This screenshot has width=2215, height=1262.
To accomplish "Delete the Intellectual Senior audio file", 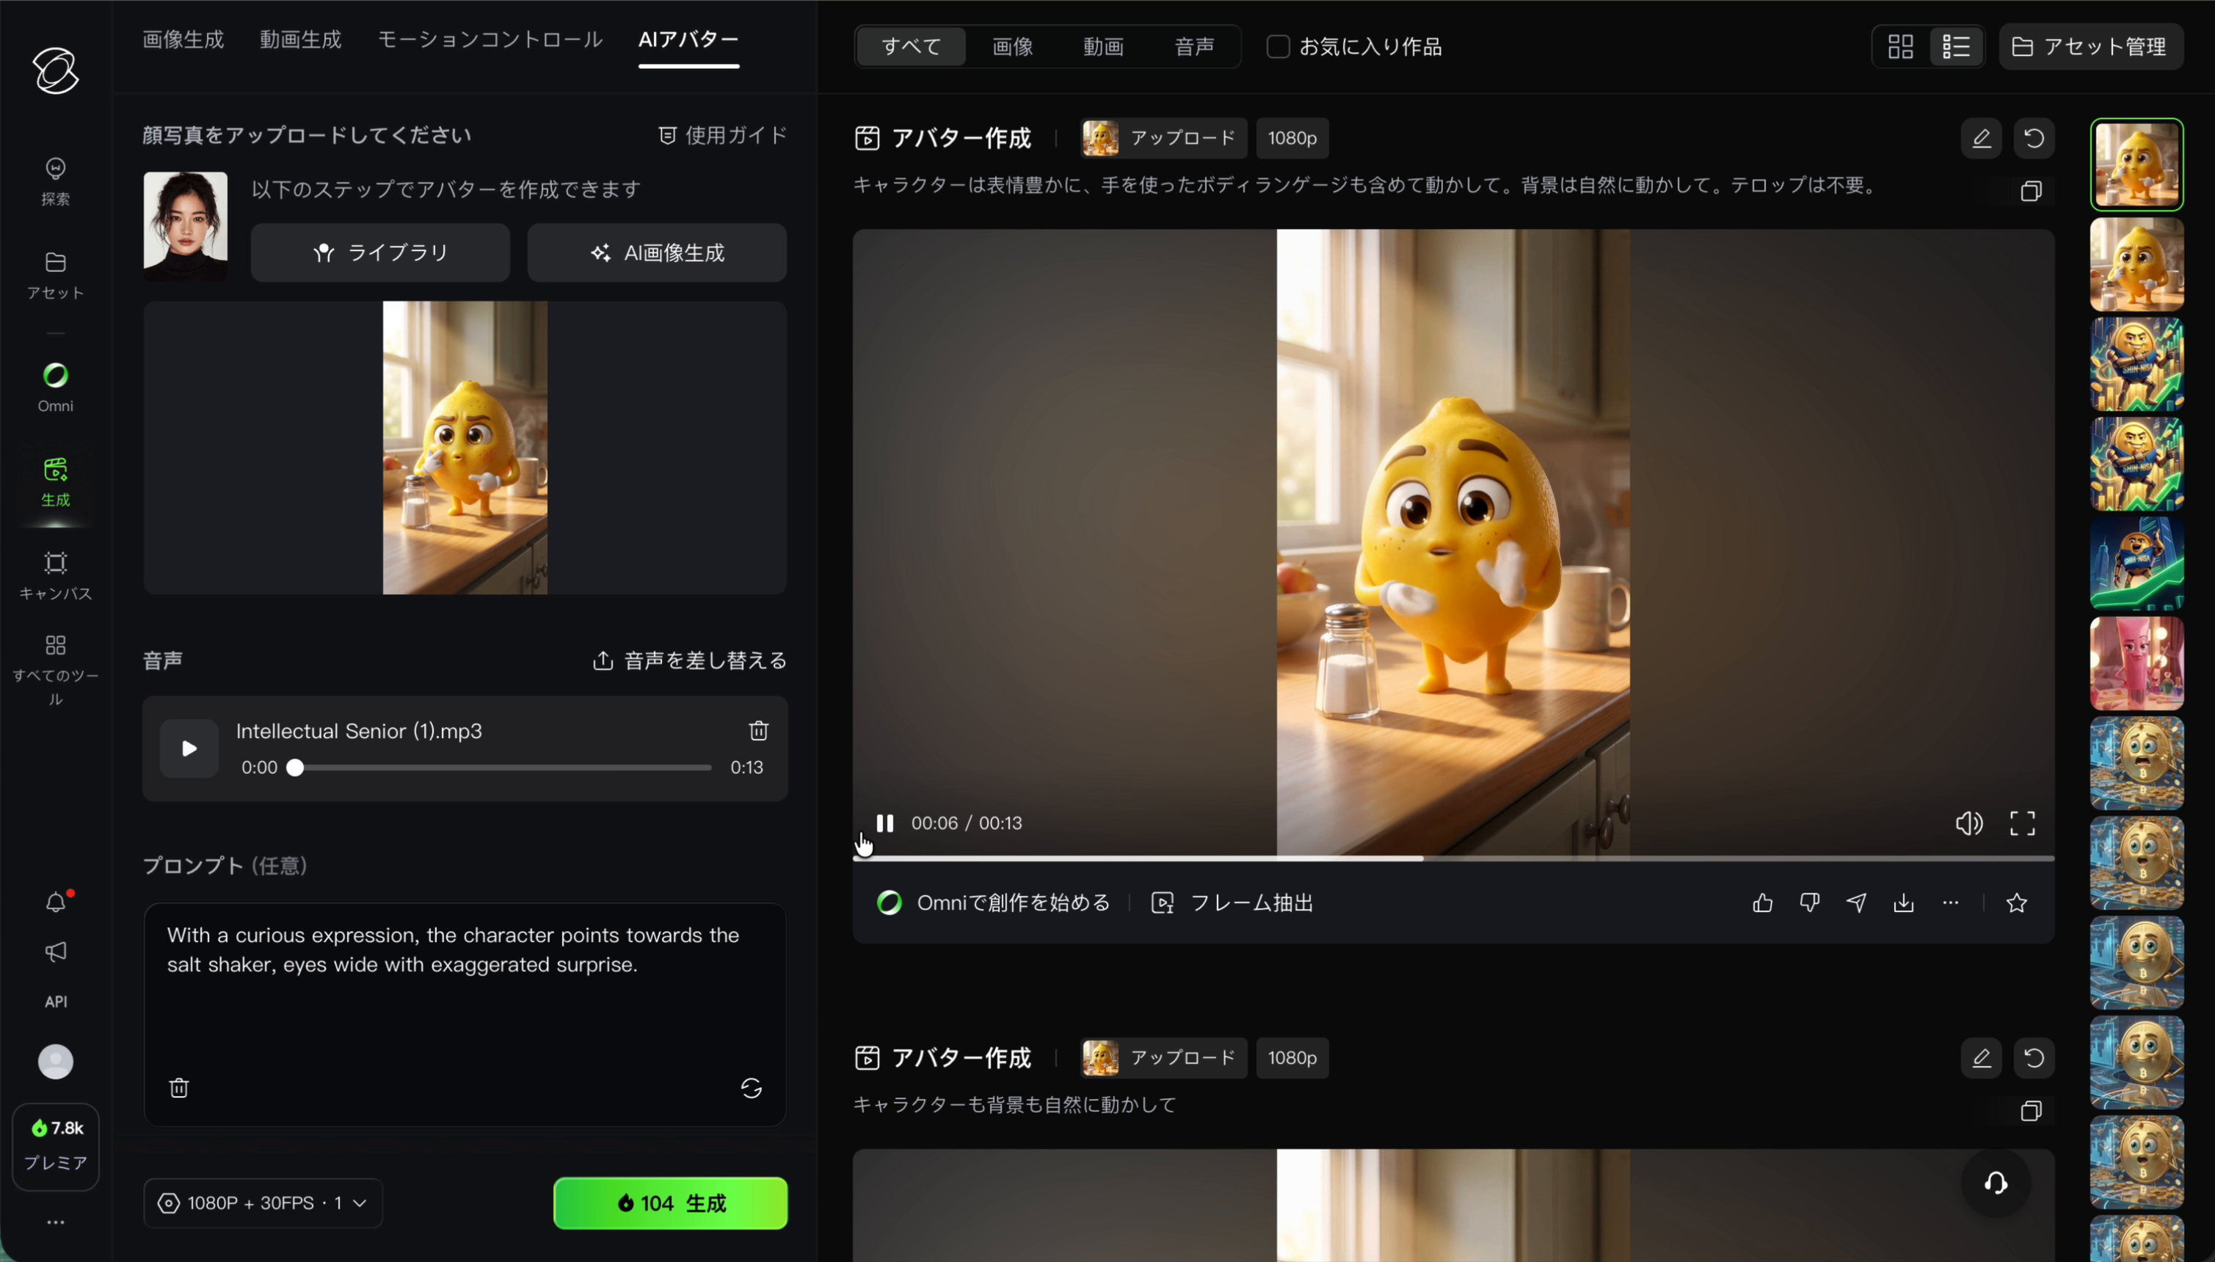I will [759, 731].
